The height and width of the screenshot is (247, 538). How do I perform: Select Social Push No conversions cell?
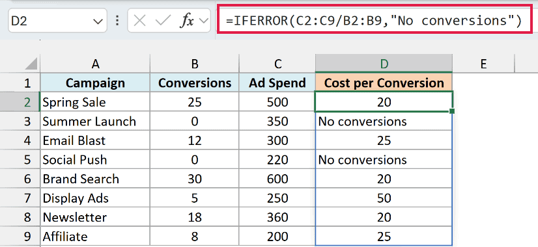(x=384, y=160)
